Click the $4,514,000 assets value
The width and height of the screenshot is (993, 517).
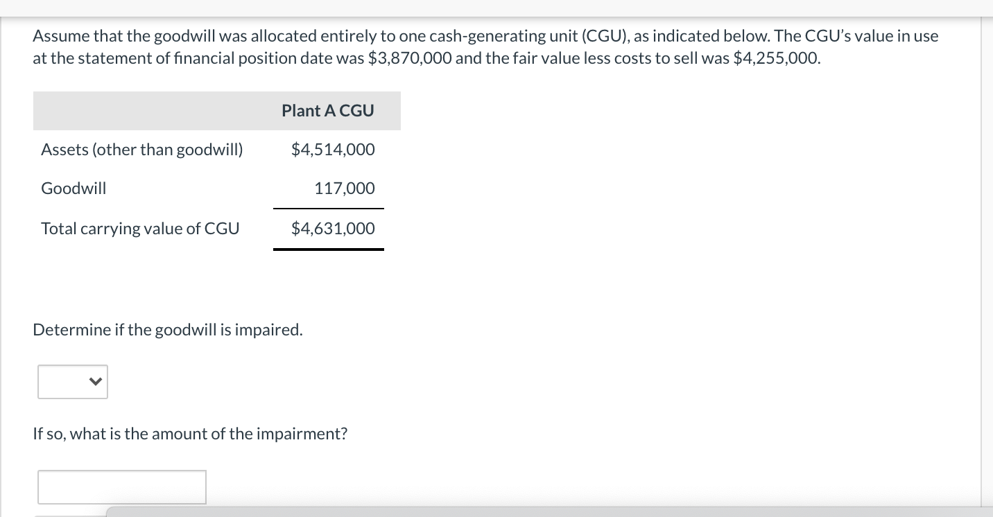(333, 150)
